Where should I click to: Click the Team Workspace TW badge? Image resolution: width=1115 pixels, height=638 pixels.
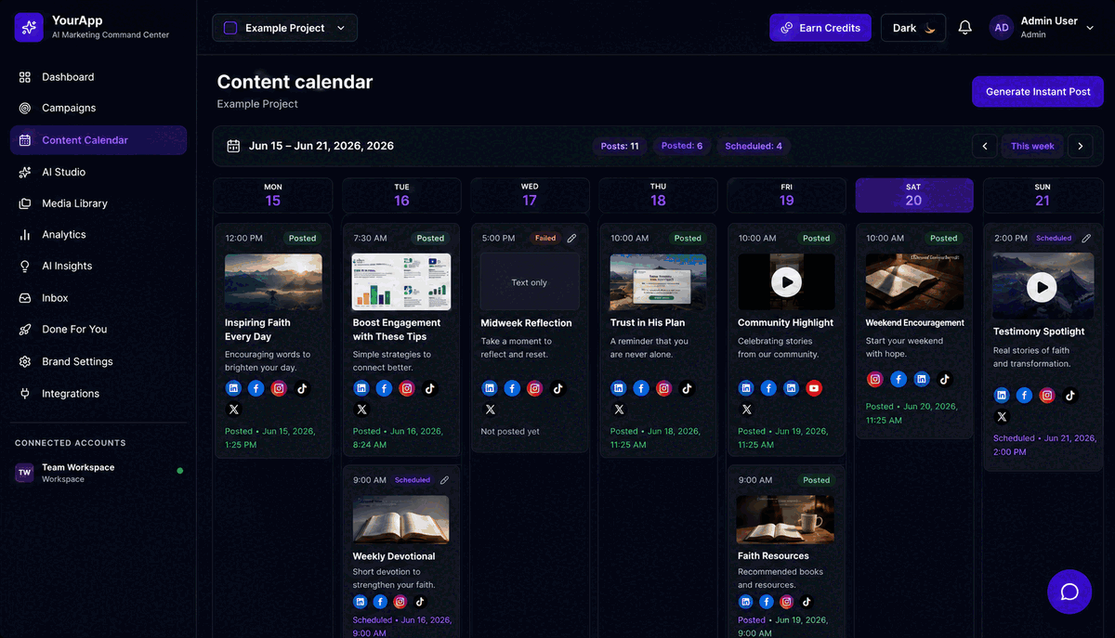[x=24, y=473]
